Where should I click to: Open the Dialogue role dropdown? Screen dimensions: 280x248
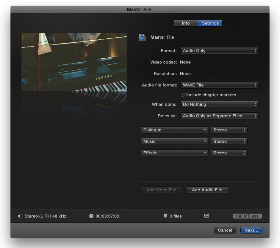(174, 130)
